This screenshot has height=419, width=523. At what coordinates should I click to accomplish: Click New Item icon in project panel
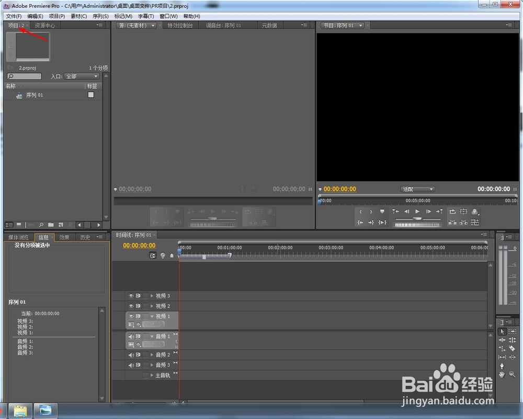61,225
